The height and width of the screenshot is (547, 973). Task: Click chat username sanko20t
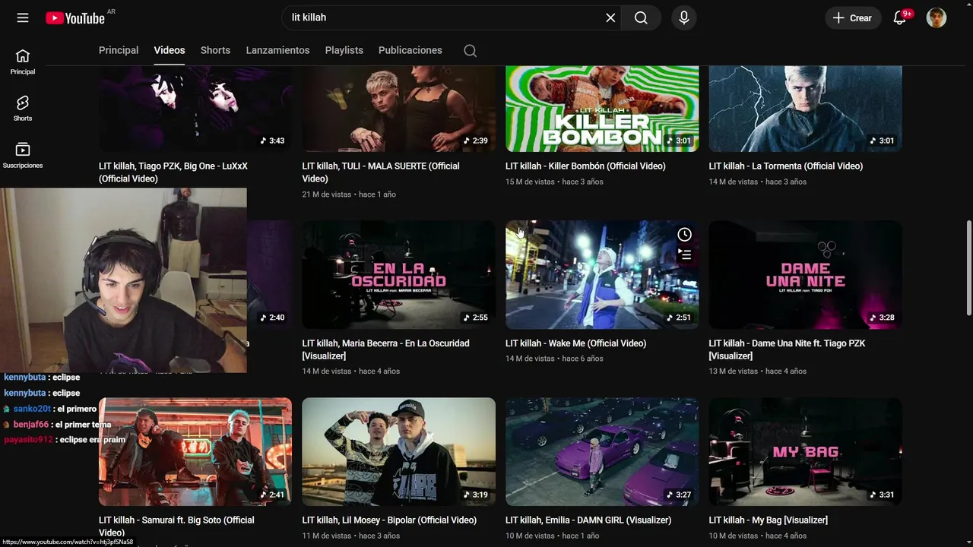point(32,409)
